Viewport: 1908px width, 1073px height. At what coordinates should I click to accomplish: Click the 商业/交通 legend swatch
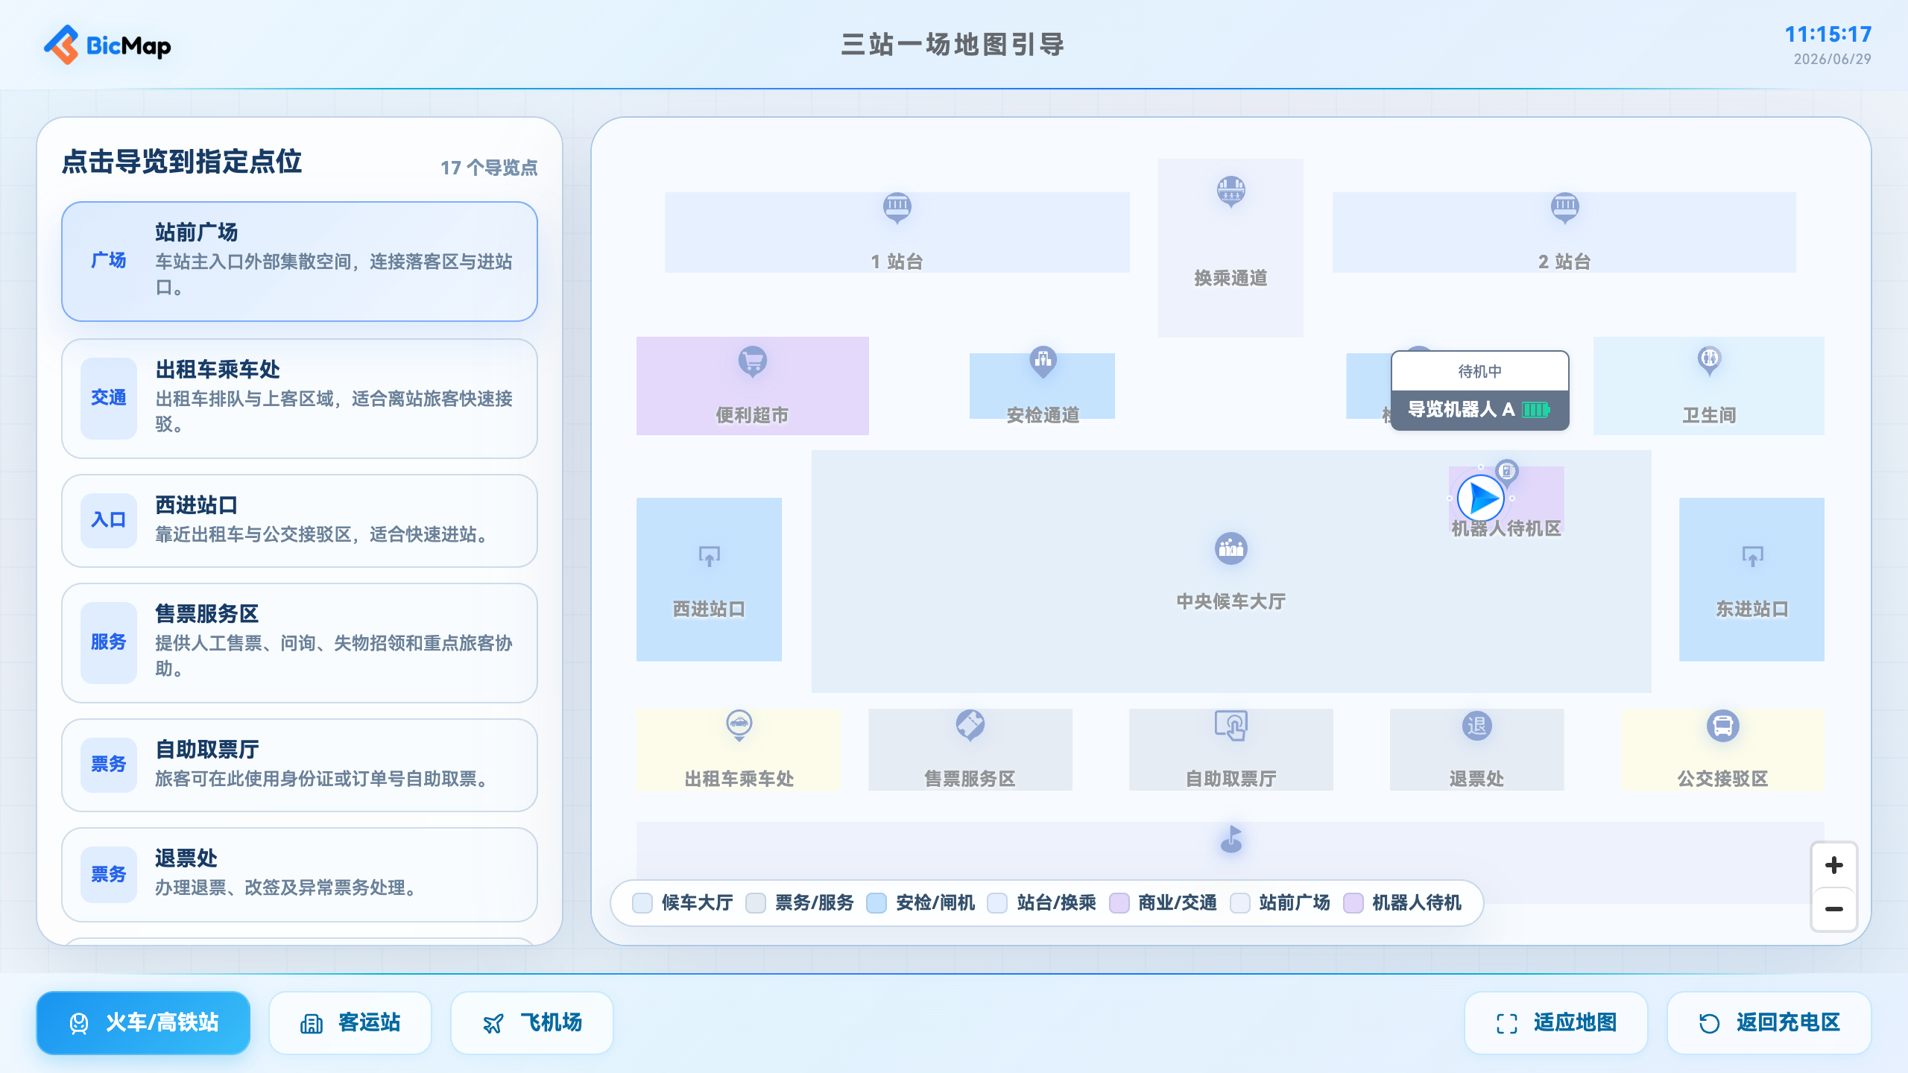coord(1119,903)
